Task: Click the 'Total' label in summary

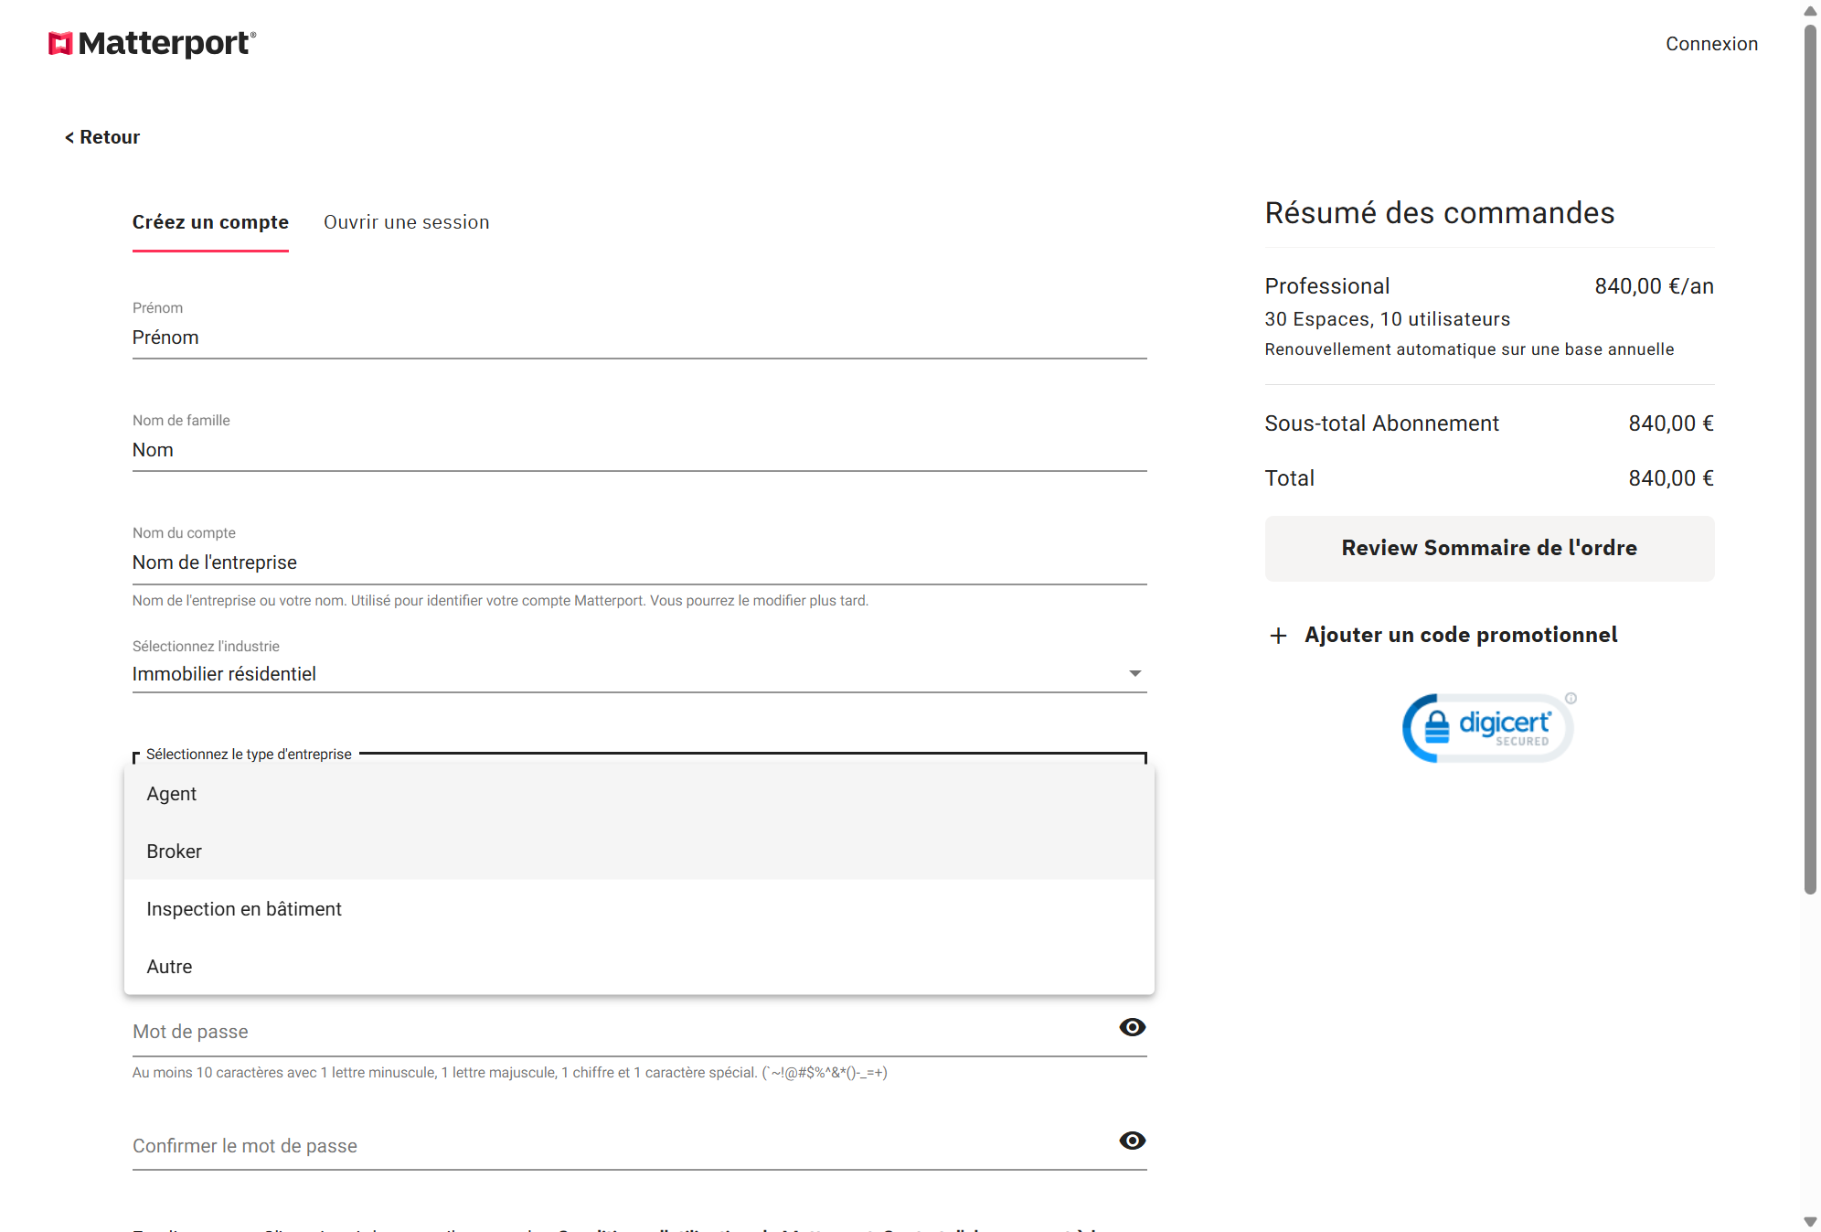Action: click(1289, 478)
